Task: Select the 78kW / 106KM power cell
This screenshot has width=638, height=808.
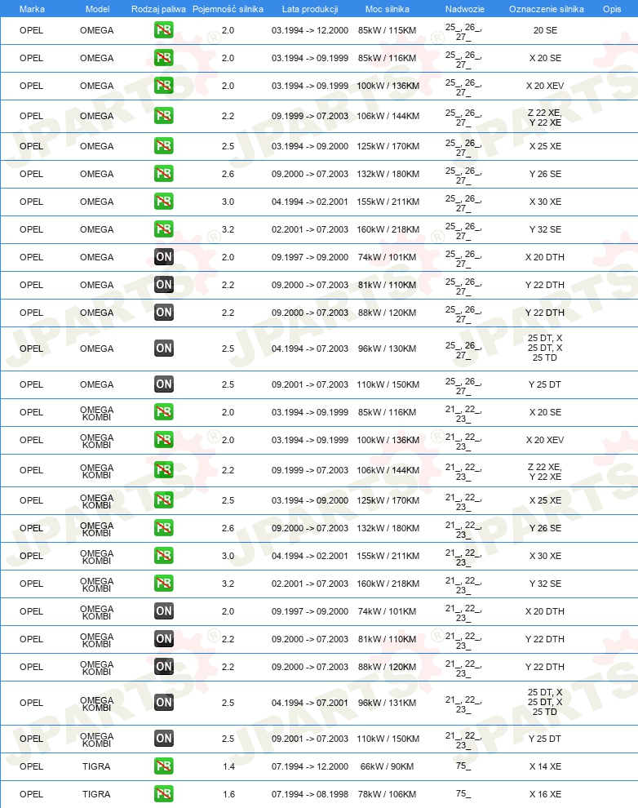Action: tap(388, 795)
